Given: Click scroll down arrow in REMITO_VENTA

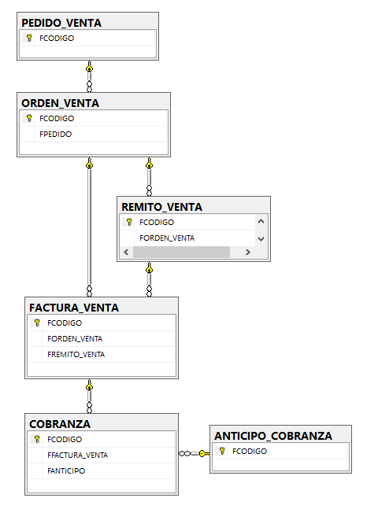Looking at the screenshot, I should [261, 238].
